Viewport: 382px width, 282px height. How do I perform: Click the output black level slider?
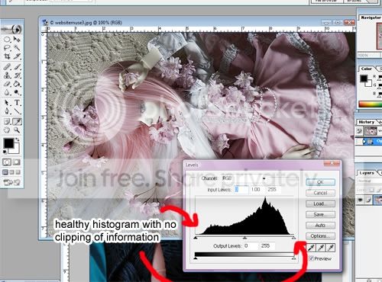tap(196, 258)
